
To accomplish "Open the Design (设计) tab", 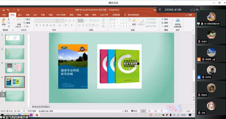I will [x=35, y=15].
